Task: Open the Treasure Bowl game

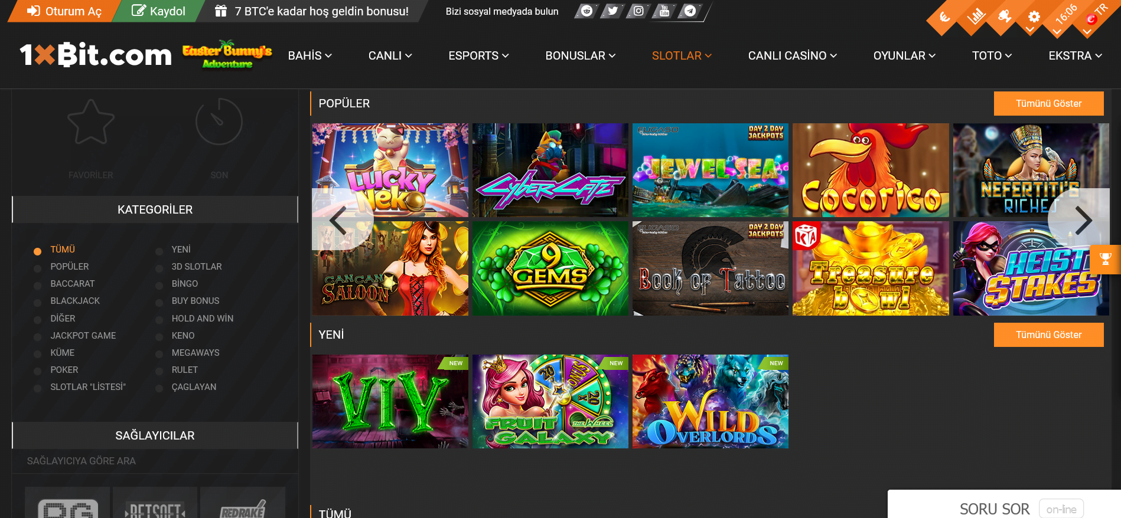Action: (x=871, y=268)
